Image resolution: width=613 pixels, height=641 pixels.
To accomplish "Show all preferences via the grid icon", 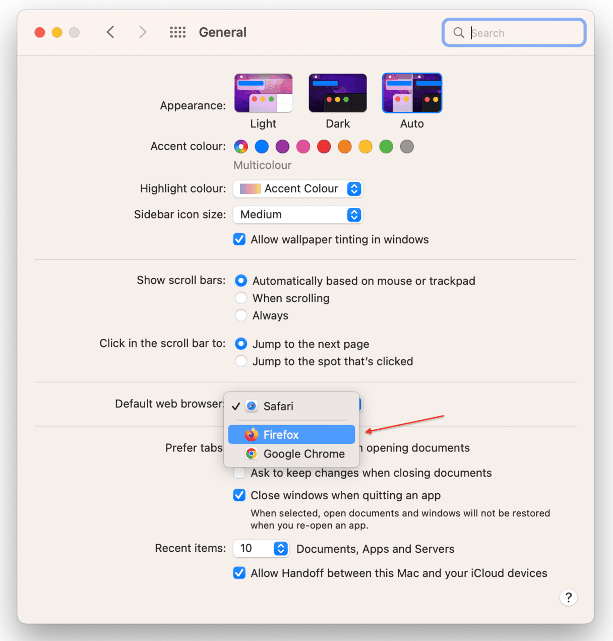I will (x=178, y=32).
